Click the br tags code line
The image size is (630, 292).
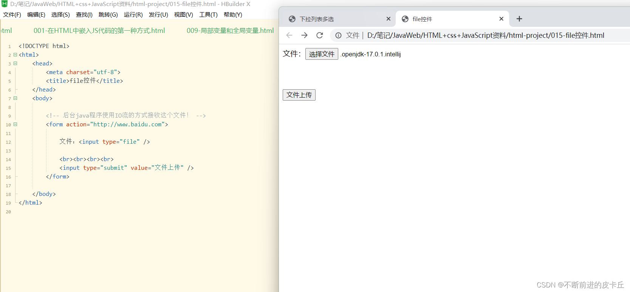87,159
